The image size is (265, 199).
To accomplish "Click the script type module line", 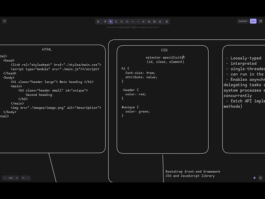I will (x=55, y=69).
